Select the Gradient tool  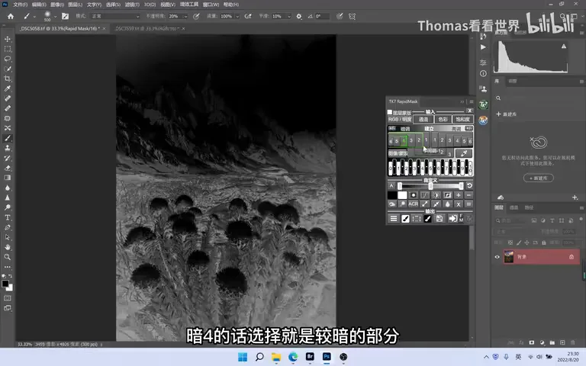(x=8, y=178)
